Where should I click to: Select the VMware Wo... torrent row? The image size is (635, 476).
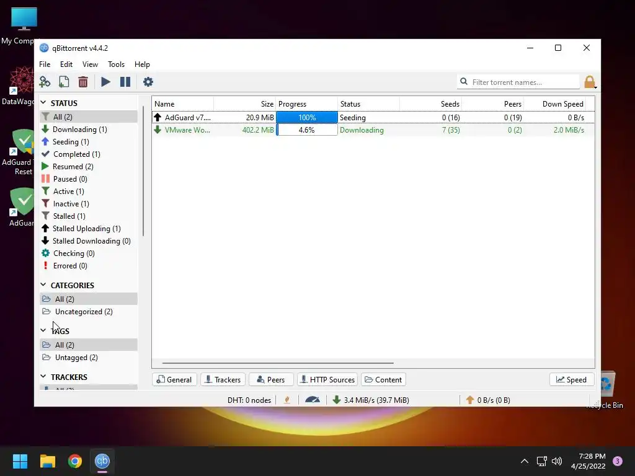pyautogui.click(x=373, y=130)
